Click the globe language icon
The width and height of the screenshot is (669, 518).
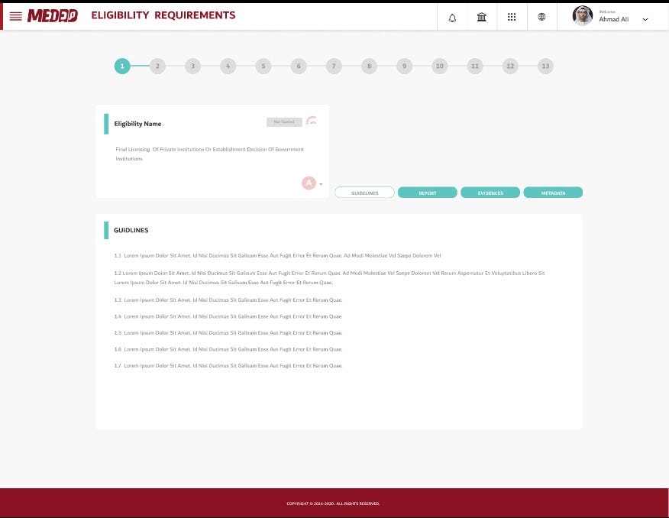[542, 16]
